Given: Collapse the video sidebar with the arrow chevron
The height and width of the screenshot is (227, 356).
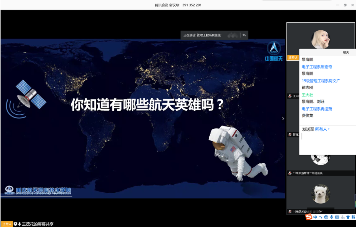Looking at the screenshot, I should (x=283, y=119).
